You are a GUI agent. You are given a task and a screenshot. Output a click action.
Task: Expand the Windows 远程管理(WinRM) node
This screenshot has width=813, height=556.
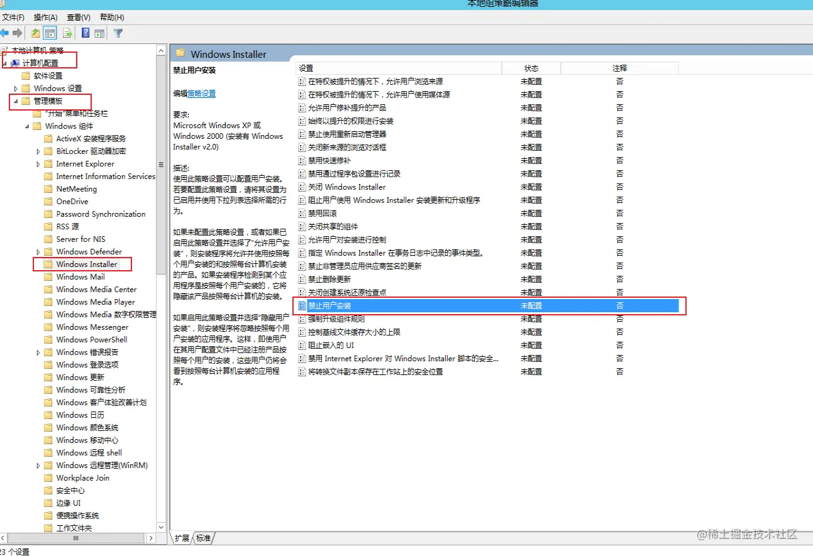click(38, 466)
